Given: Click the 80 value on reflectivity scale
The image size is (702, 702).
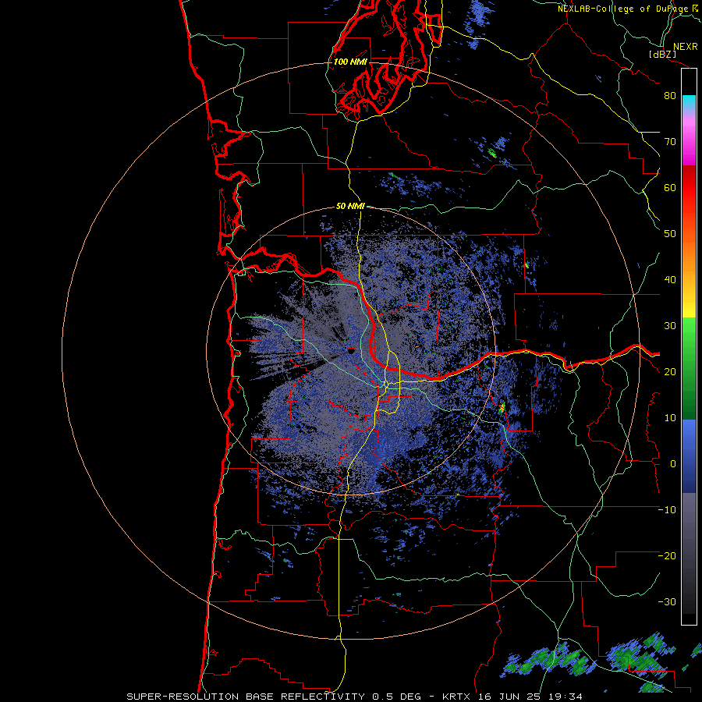Looking at the screenshot, I should (x=670, y=96).
